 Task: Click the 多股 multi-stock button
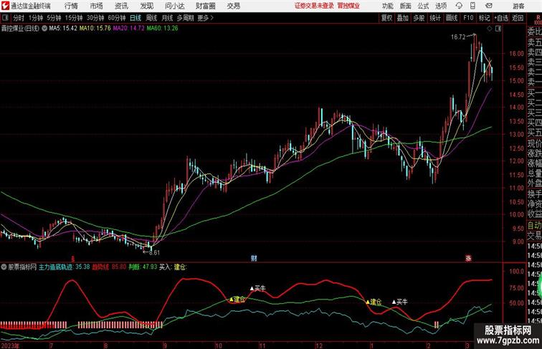click(419, 18)
